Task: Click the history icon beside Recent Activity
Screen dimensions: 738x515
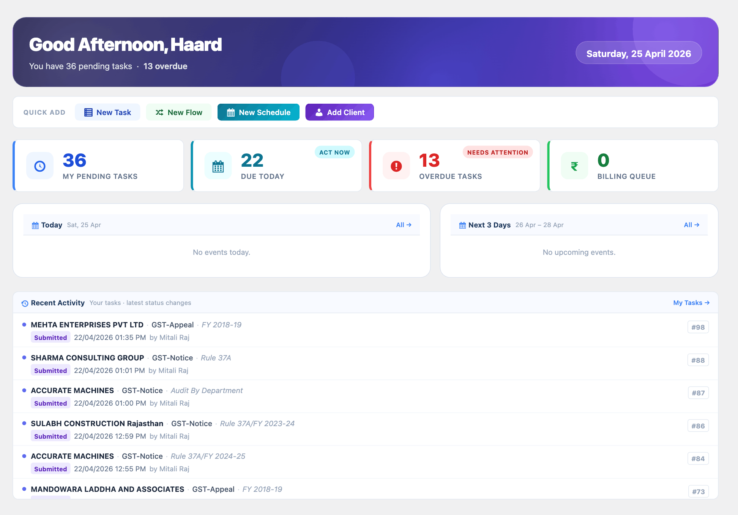Action: [25, 303]
